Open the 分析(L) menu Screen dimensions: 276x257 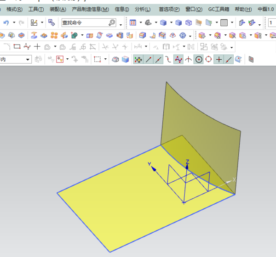[143, 9]
